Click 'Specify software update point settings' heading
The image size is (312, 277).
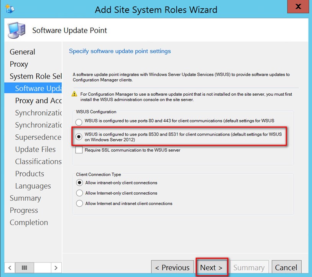click(120, 51)
